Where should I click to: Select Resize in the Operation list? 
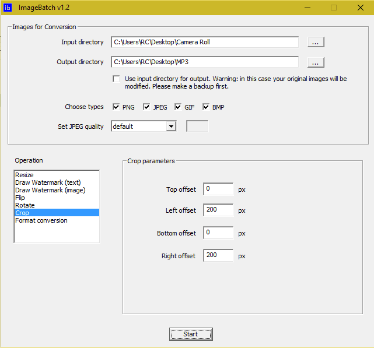[x=57, y=175]
